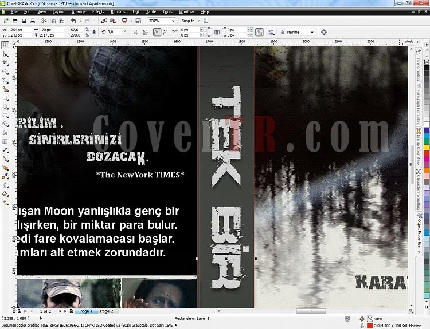Click the Options button beside Snap to
430x329 pixels.
pos(206,21)
